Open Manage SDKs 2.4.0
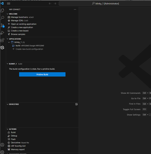 pos(18,21)
